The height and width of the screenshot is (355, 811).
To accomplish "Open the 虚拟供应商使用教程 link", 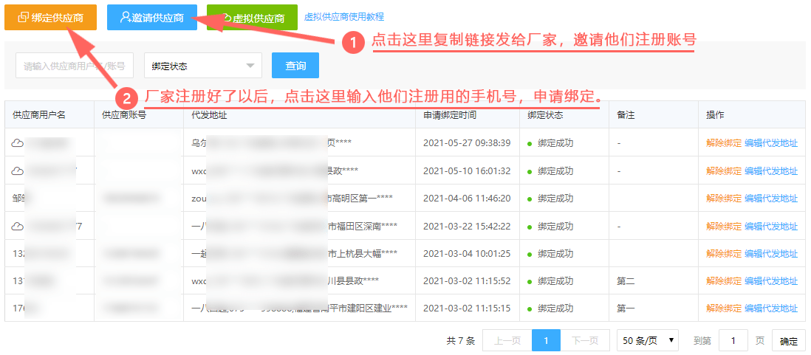I will pyautogui.click(x=344, y=16).
